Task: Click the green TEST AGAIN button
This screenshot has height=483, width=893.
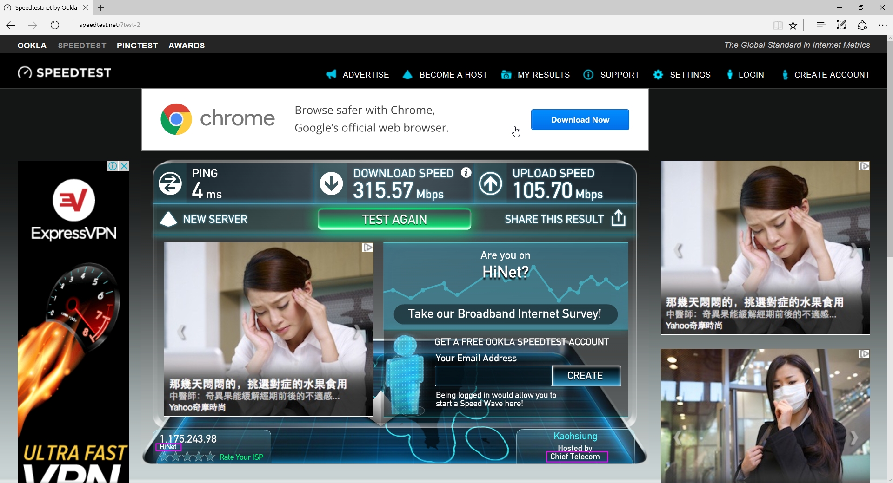Action: click(394, 219)
